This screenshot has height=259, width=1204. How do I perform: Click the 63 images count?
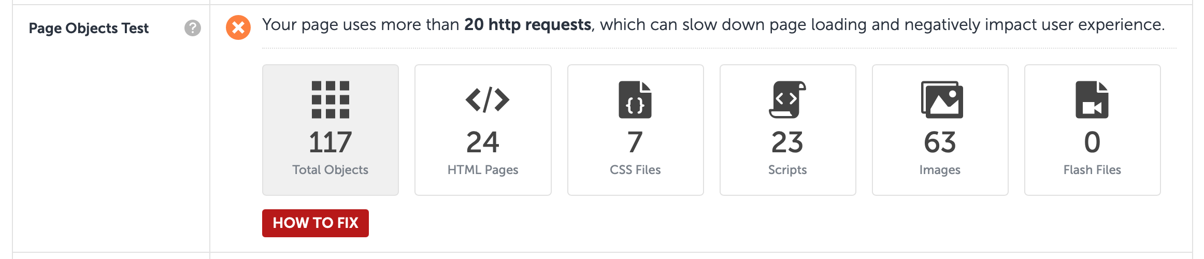pos(940,142)
